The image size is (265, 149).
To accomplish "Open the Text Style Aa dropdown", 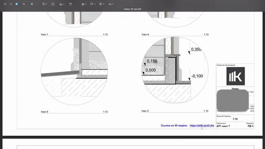I will coord(111,4).
